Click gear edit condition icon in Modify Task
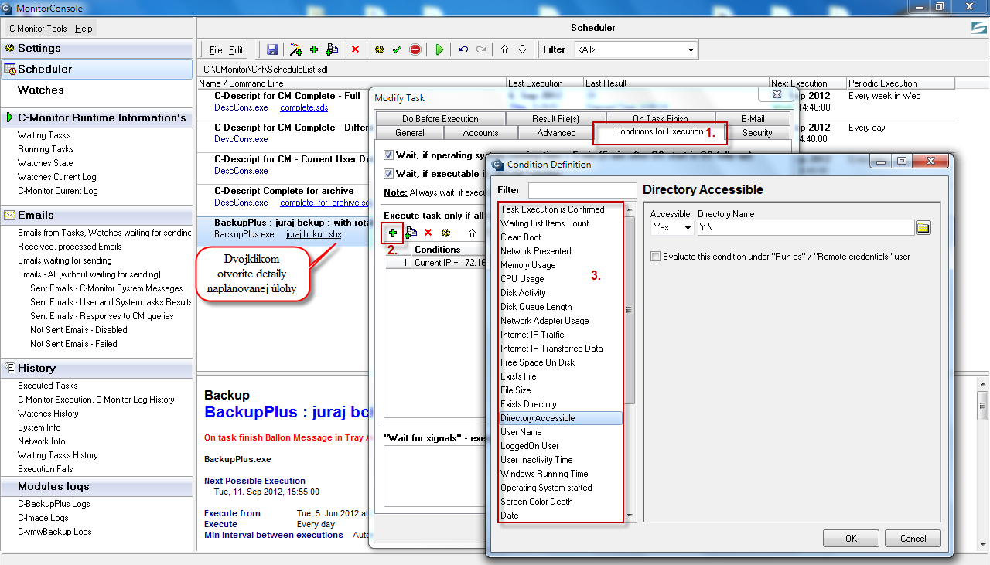The width and height of the screenshot is (990, 565). pyautogui.click(x=446, y=232)
